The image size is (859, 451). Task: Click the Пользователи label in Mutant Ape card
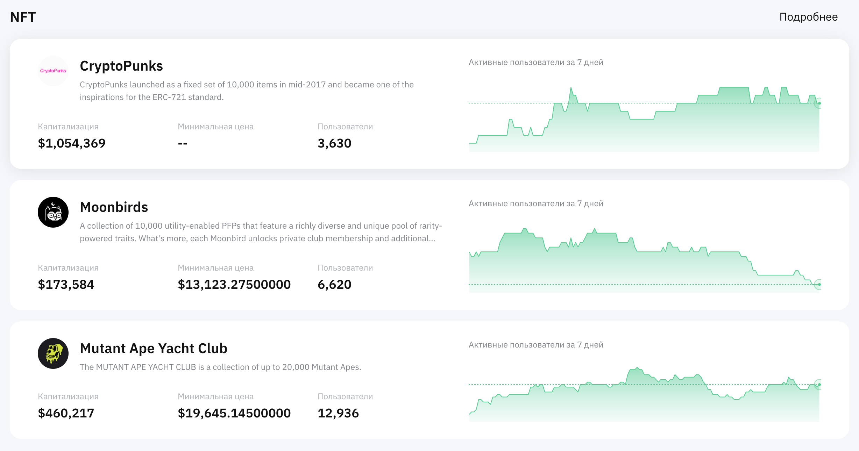coord(345,396)
